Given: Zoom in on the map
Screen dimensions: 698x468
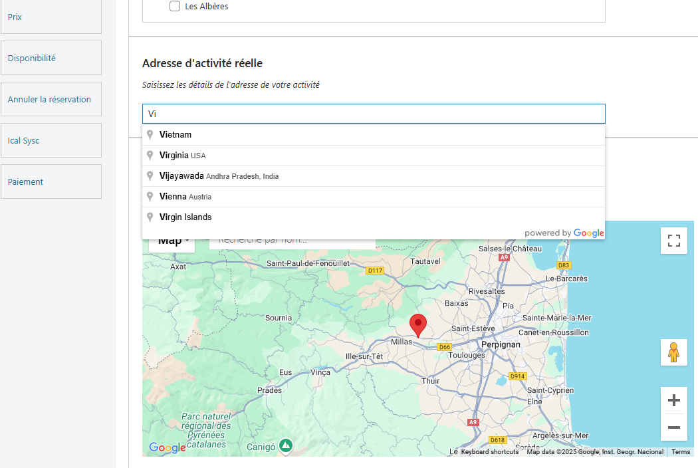Looking at the screenshot, I should [674, 400].
